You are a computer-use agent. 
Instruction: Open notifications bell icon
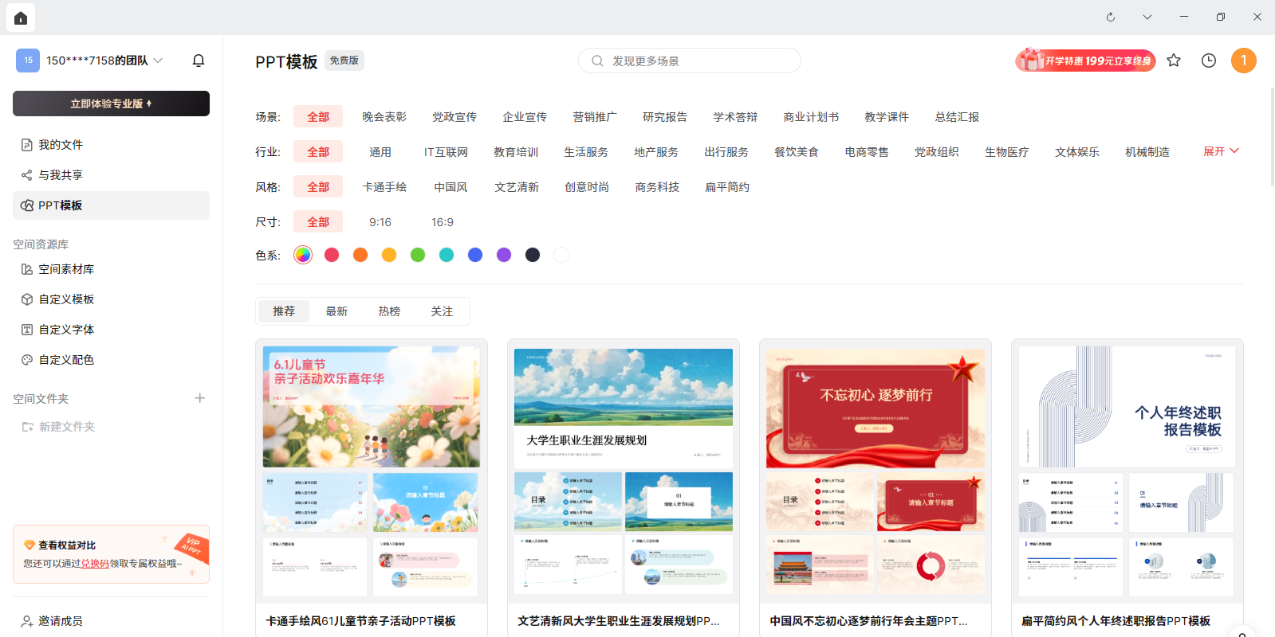point(199,61)
